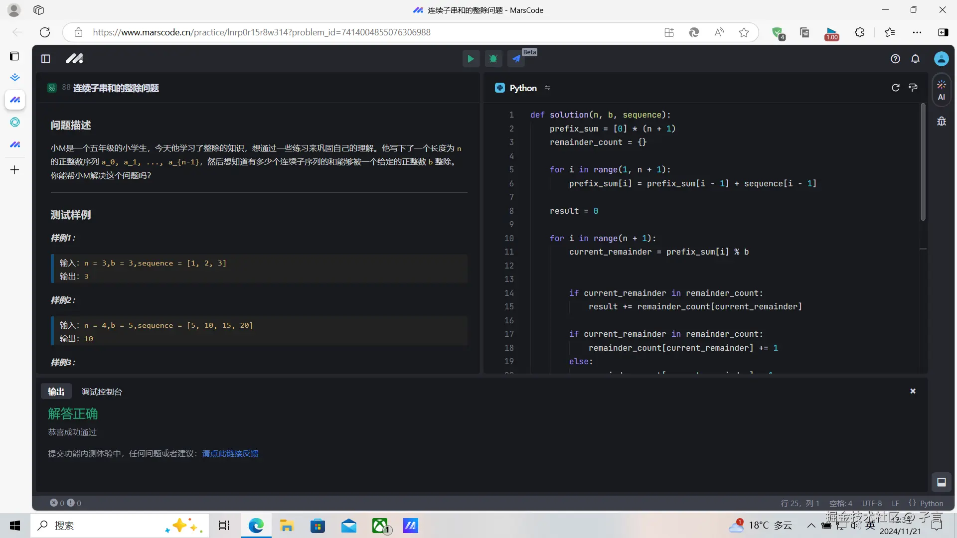This screenshot has width=957, height=538.
Task: Switch to the 调试控制台 tab
Action: coord(102,392)
